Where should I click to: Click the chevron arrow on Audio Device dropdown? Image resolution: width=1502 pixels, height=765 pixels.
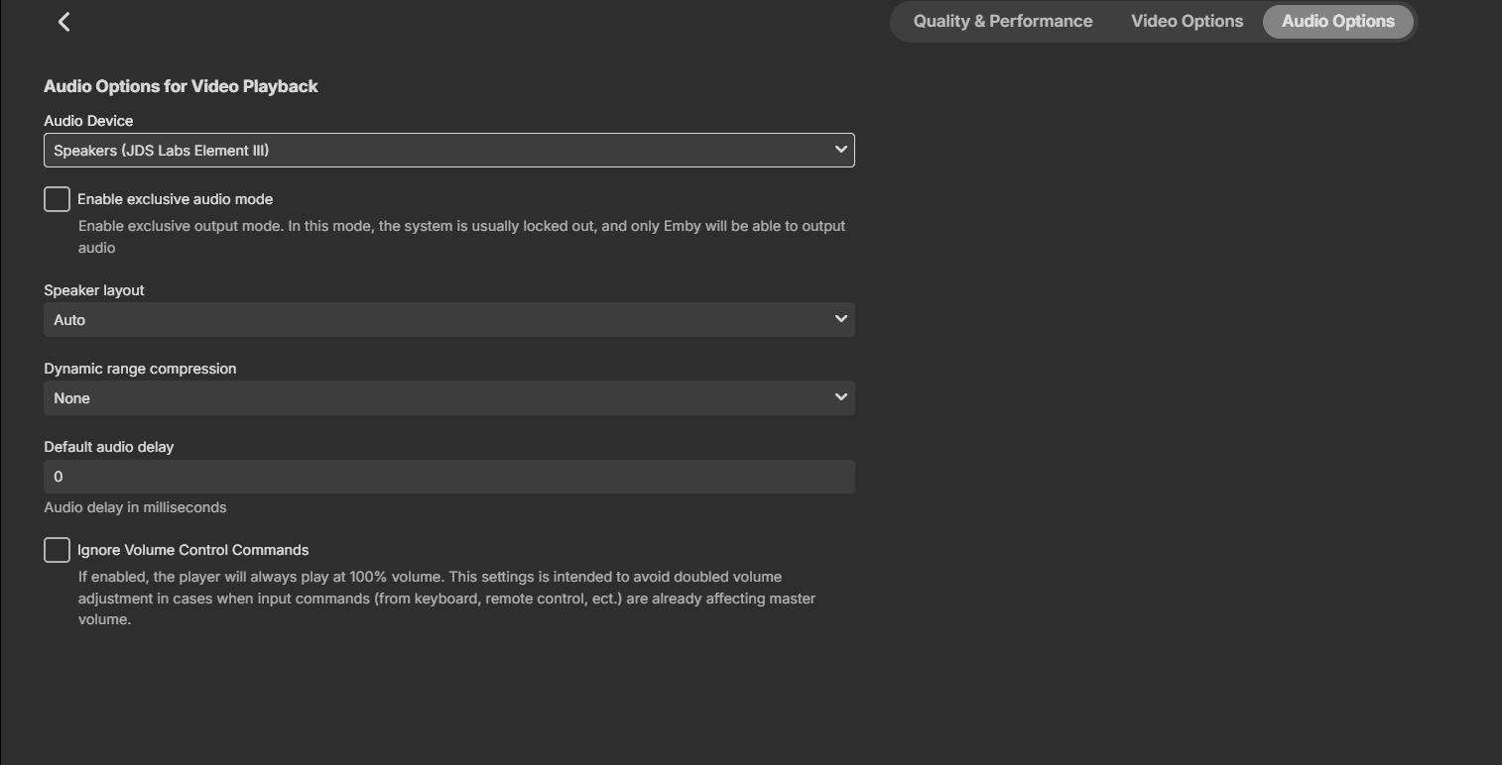pyautogui.click(x=840, y=150)
